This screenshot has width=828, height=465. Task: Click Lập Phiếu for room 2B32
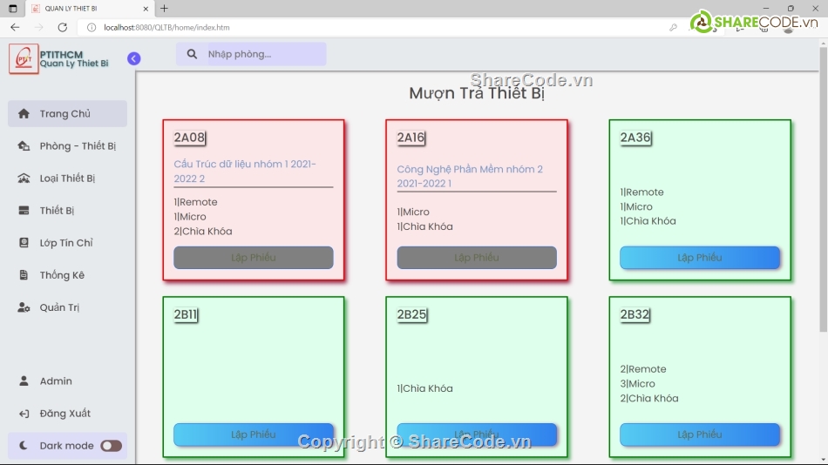(699, 435)
